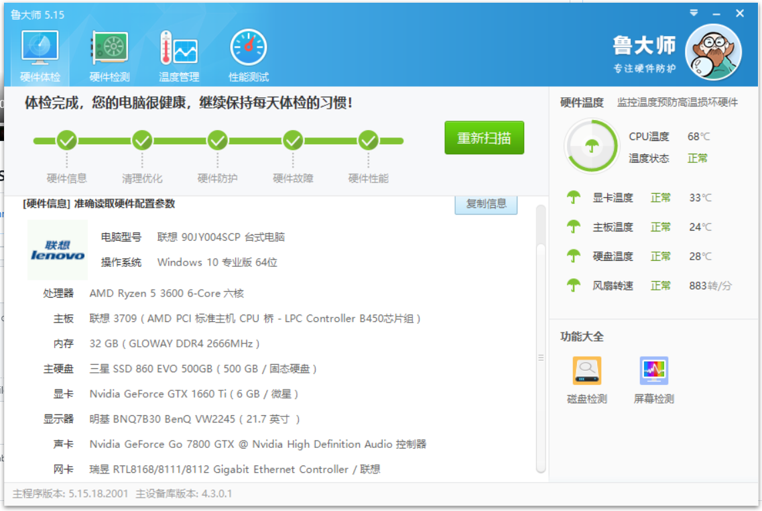
Task: Open the title bar dropdown menu arrow
Action: coord(694,13)
